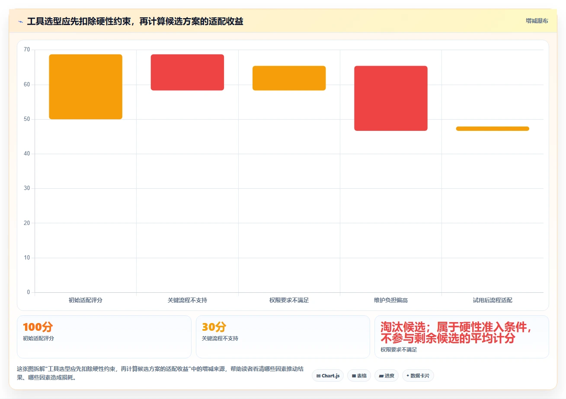Click the y-axis value 30
Viewport: 566px width, 399px height.
pos(27,188)
